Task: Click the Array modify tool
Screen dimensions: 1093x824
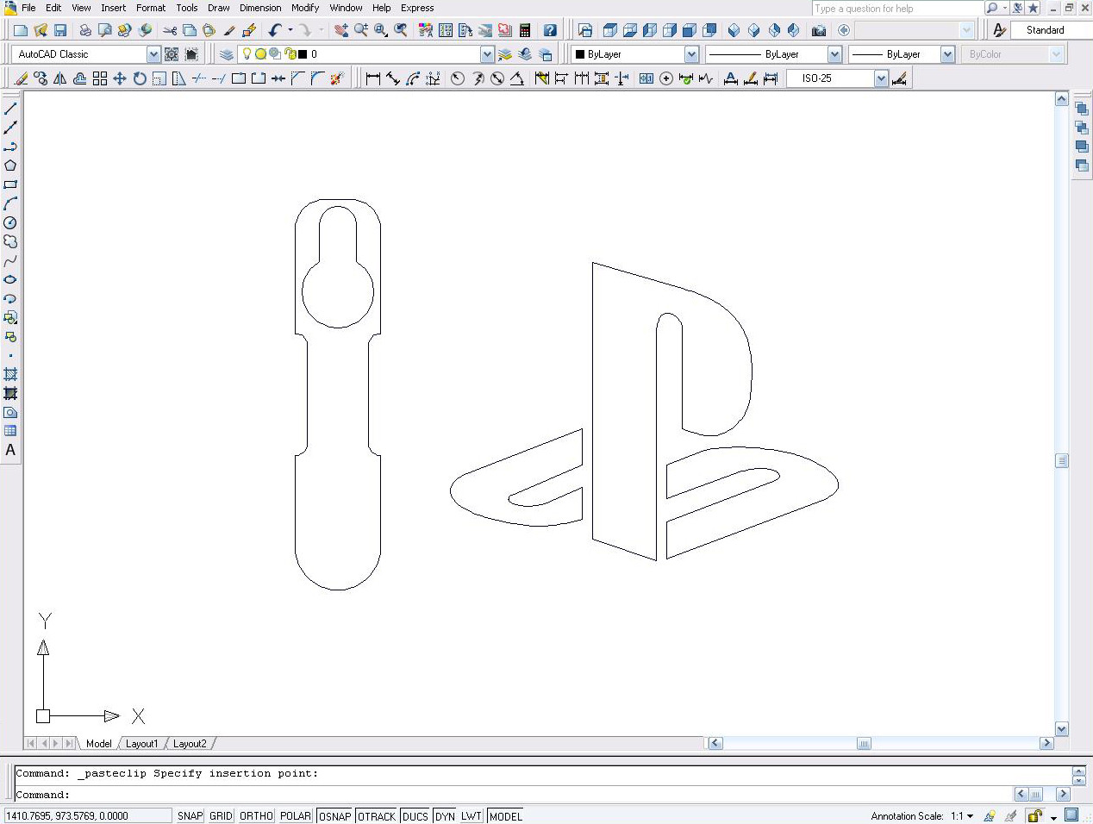Action: pos(100,78)
